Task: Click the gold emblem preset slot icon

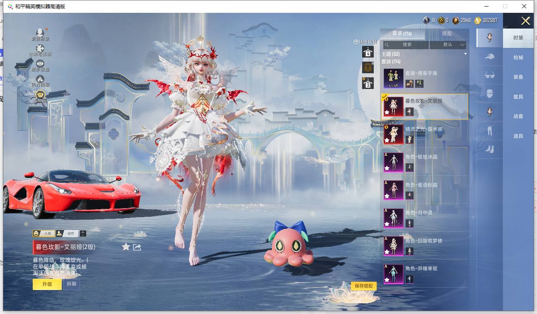Action: click(368, 67)
